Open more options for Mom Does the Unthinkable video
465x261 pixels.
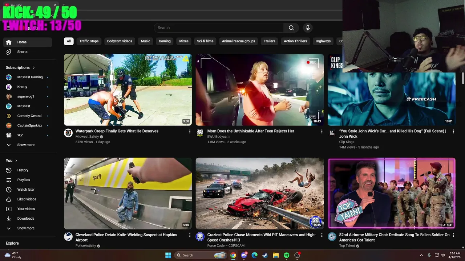[x=322, y=132]
